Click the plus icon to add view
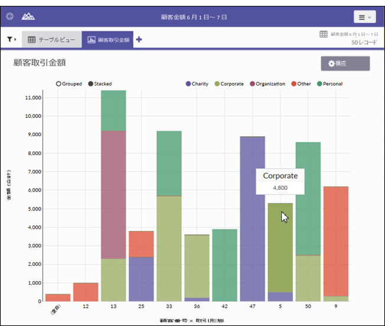Screen dimensions: 385x326 (139, 39)
